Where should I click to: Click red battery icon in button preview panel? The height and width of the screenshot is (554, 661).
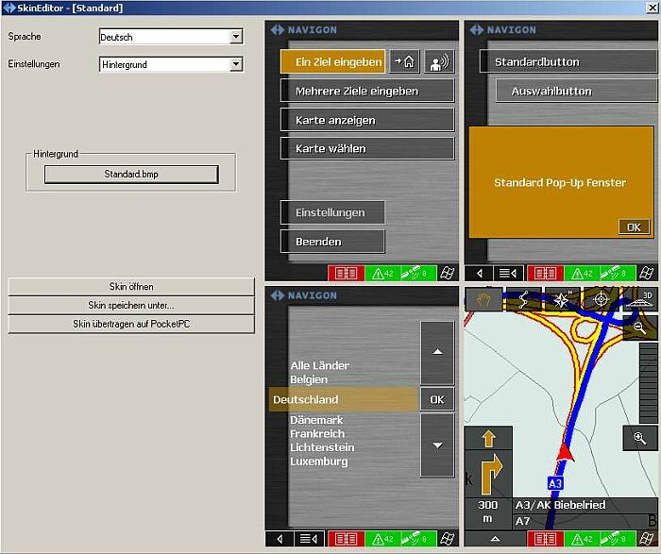click(545, 274)
